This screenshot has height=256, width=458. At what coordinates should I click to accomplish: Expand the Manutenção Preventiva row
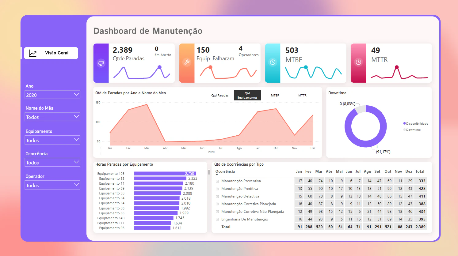click(x=217, y=181)
